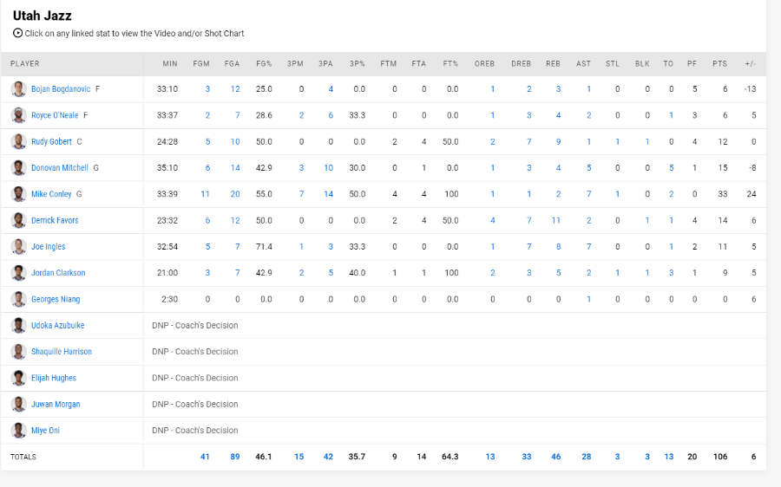The width and height of the screenshot is (781, 487).
Task: Open Shaquille Harrison's player profile link
Action: tap(62, 352)
